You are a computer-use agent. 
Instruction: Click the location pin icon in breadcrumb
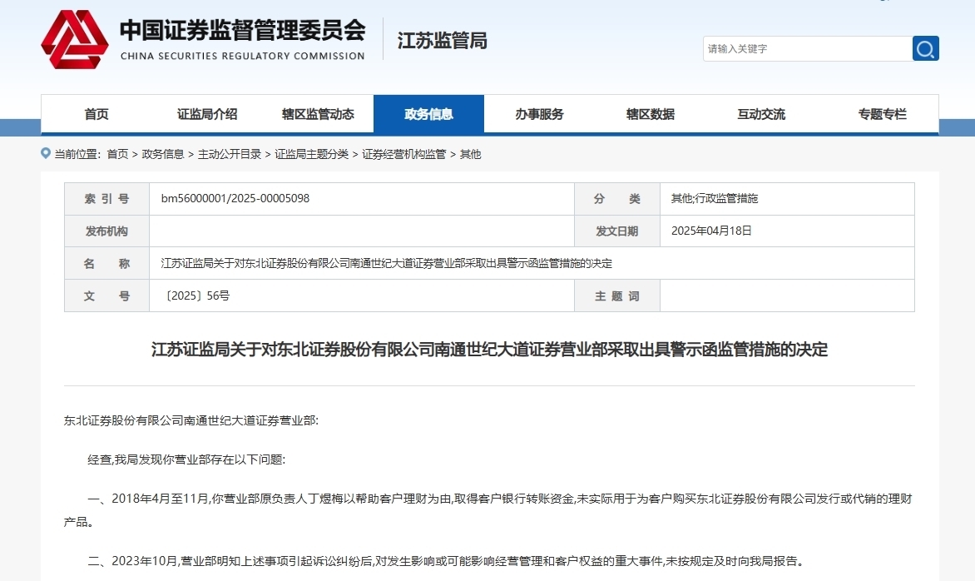click(46, 153)
